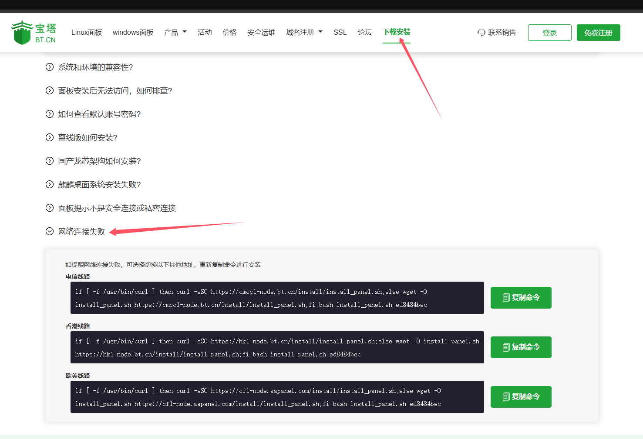This screenshot has height=439, width=643.
Task: Expand the 离线版如何安装 arrow icon
Action: click(50, 137)
